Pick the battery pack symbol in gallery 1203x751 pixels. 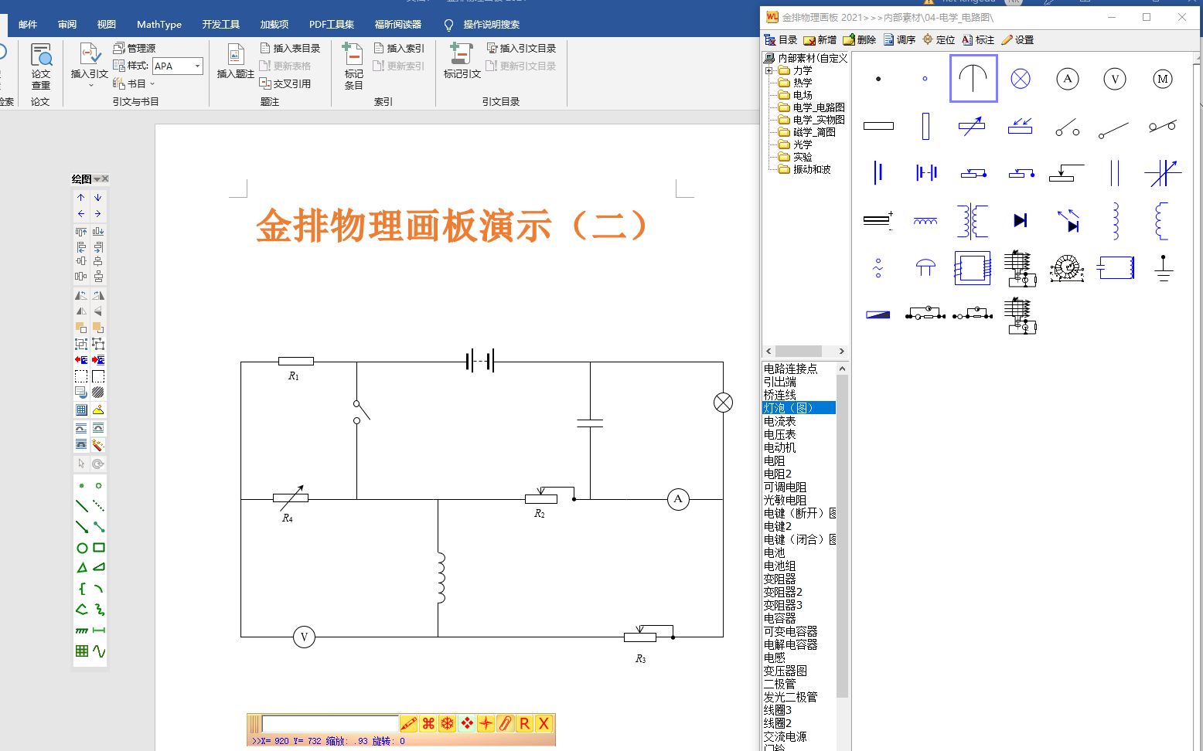(925, 173)
